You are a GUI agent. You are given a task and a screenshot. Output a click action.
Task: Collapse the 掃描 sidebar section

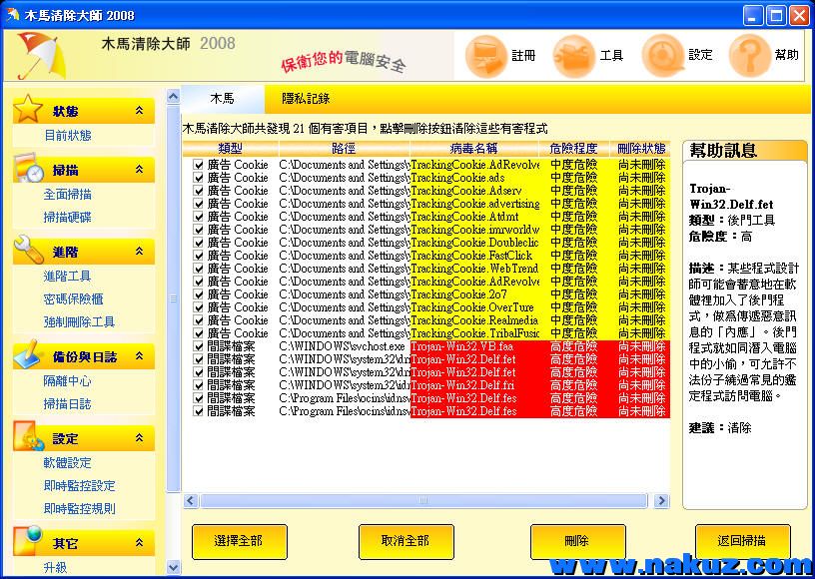click(x=139, y=169)
